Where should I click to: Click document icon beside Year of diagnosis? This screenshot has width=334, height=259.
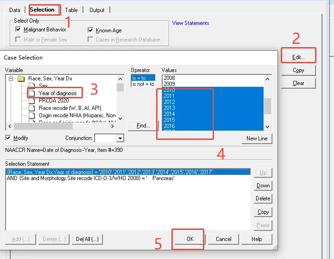(32, 93)
